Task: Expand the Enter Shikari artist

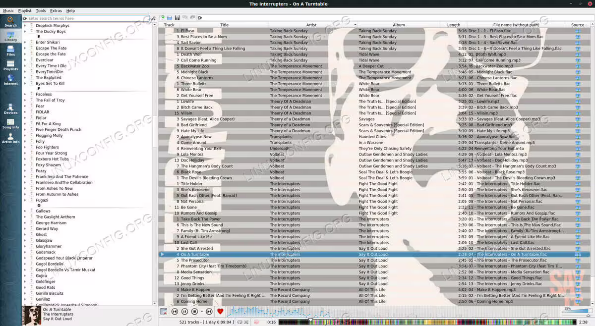Action: click(x=25, y=43)
